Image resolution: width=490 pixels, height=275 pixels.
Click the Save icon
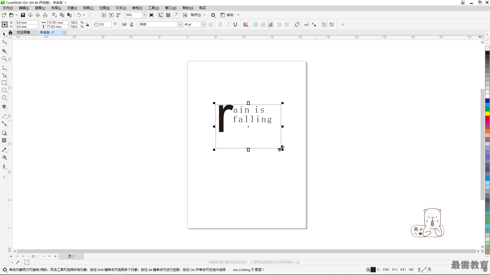click(x=23, y=15)
